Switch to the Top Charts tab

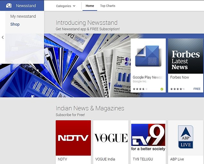(x=108, y=6)
